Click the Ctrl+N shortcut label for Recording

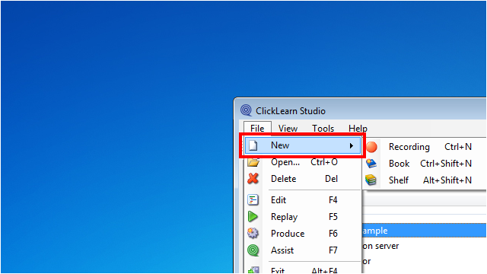(x=458, y=147)
